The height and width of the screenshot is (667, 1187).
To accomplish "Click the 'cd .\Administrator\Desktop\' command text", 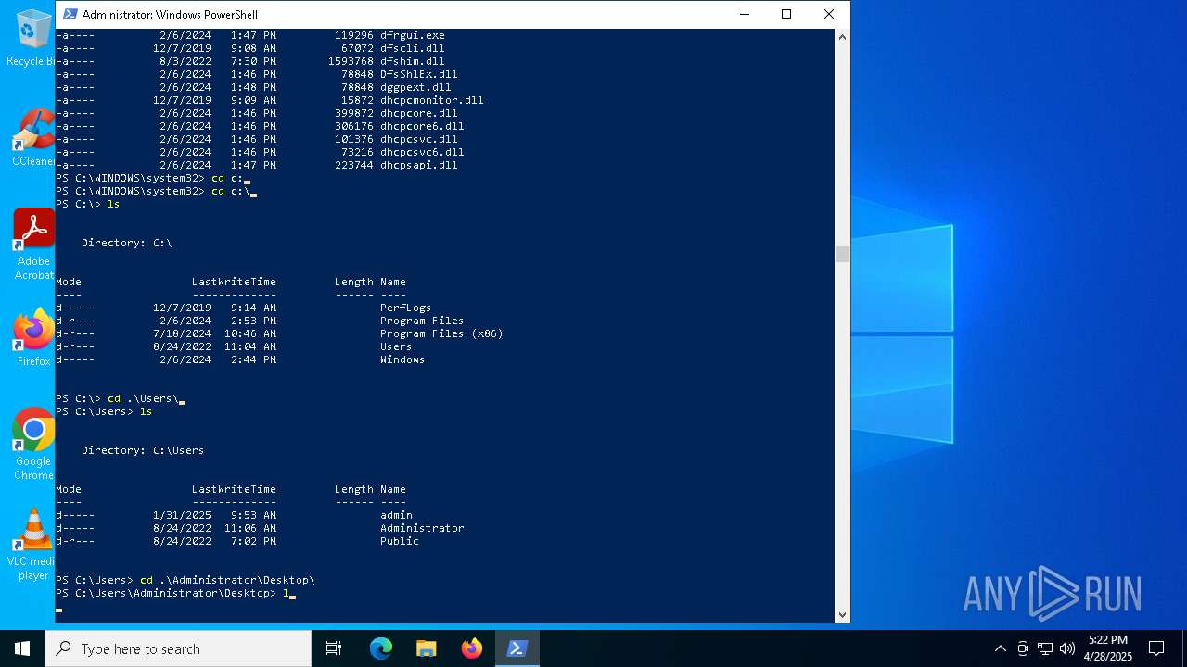I will pyautogui.click(x=227, y=580).
